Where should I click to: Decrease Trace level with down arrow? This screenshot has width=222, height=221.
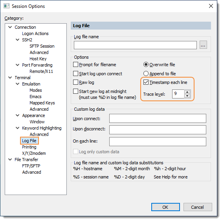click(x=187, y=96)
